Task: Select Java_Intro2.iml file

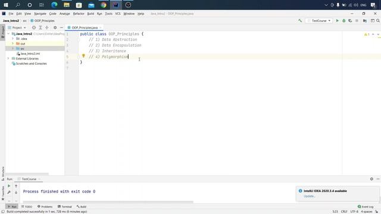Action: point(30,53)
